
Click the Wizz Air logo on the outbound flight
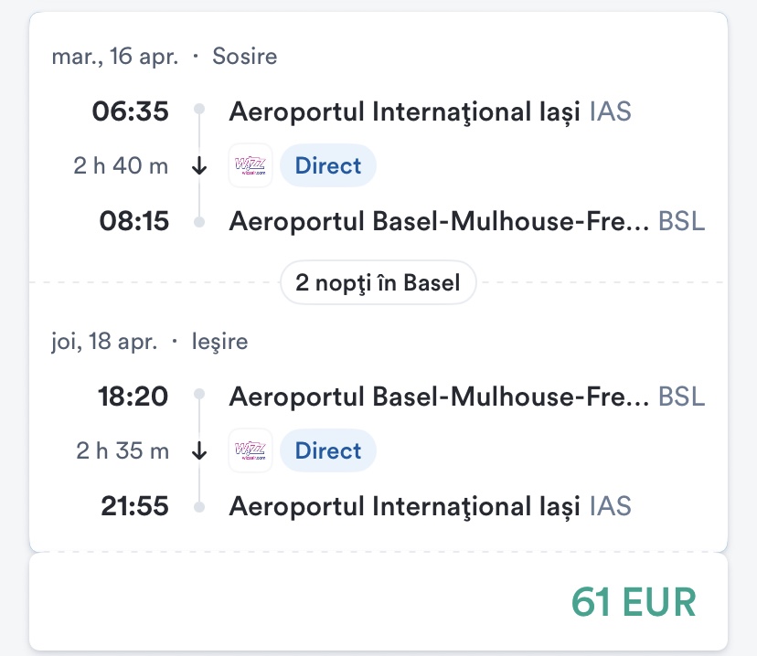click(x=251, y=166)
